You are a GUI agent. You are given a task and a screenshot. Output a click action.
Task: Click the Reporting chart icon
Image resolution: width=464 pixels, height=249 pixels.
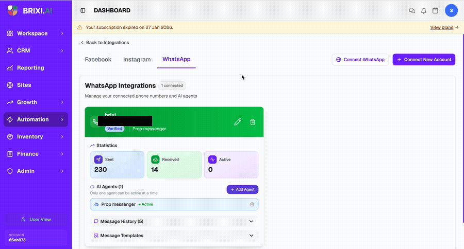tap(10, 68)
